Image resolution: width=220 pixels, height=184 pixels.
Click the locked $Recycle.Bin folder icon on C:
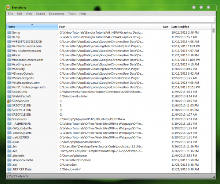[9, 101]
